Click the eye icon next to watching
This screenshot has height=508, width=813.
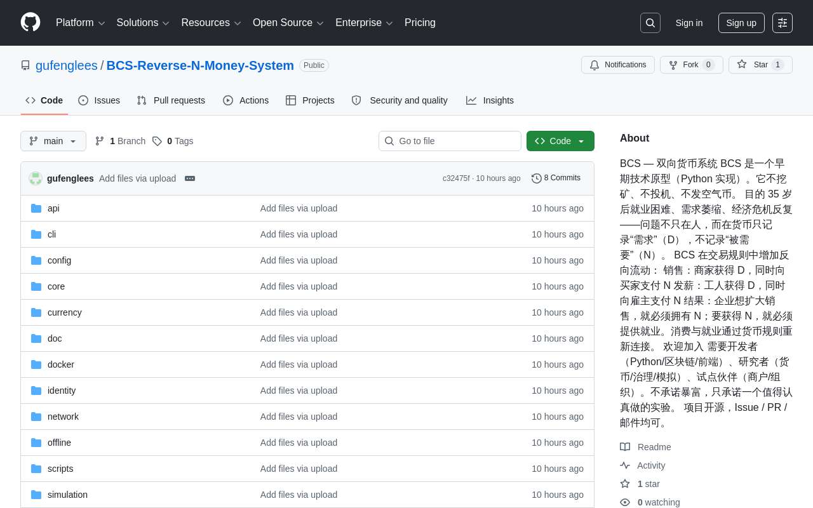tap(625, 502)
